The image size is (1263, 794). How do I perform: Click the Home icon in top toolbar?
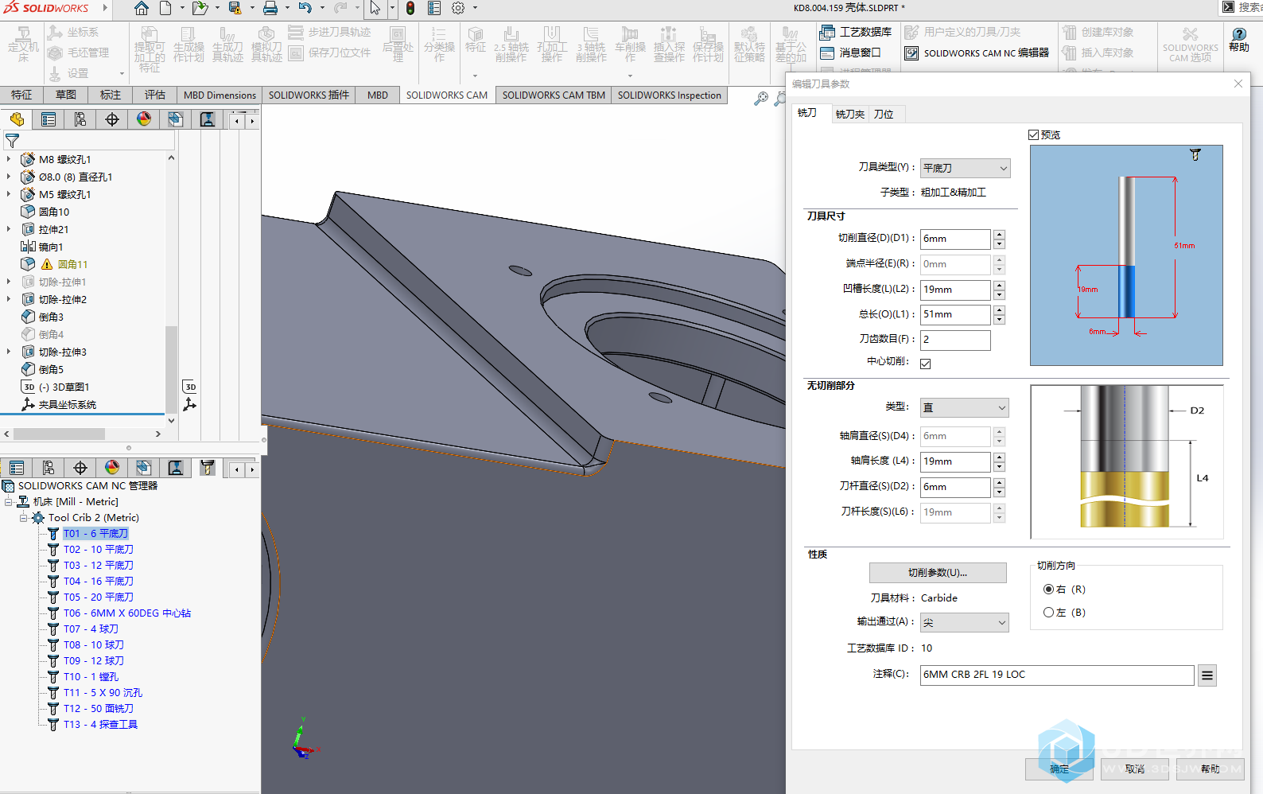[141, 9]
